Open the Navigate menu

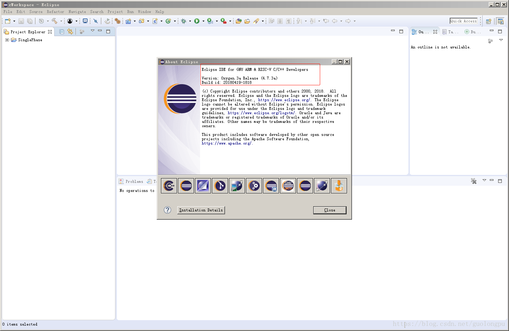pos(77,12)
